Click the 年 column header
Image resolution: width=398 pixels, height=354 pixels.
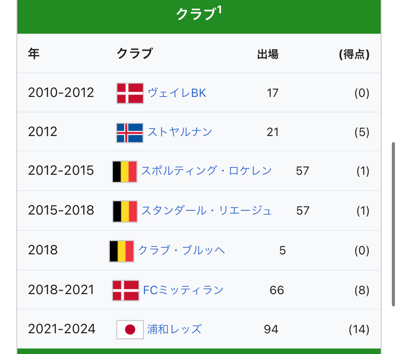34,54
